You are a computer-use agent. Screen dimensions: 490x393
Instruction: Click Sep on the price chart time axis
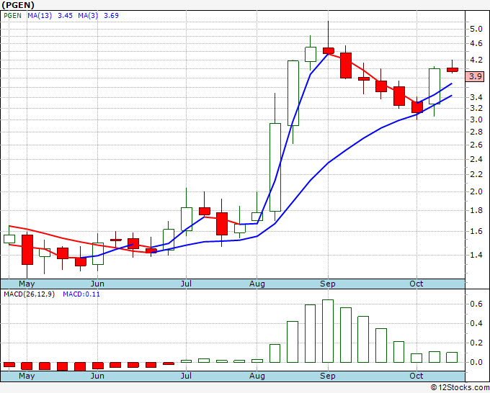click(x=327, y=284)
